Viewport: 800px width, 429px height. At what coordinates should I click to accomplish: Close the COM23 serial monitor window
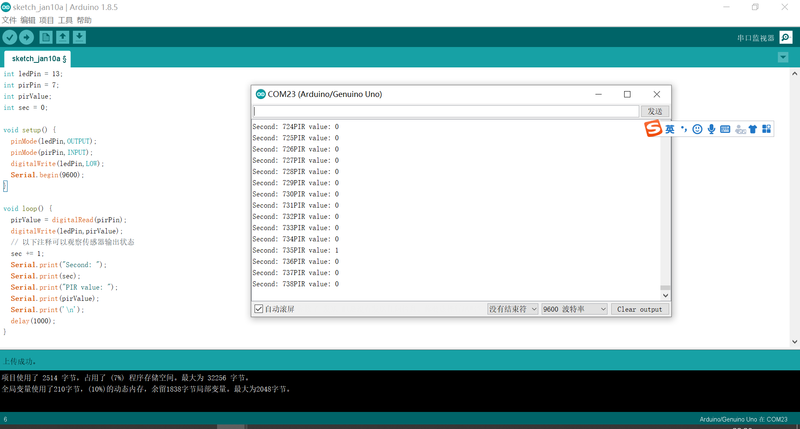(657, 94)
